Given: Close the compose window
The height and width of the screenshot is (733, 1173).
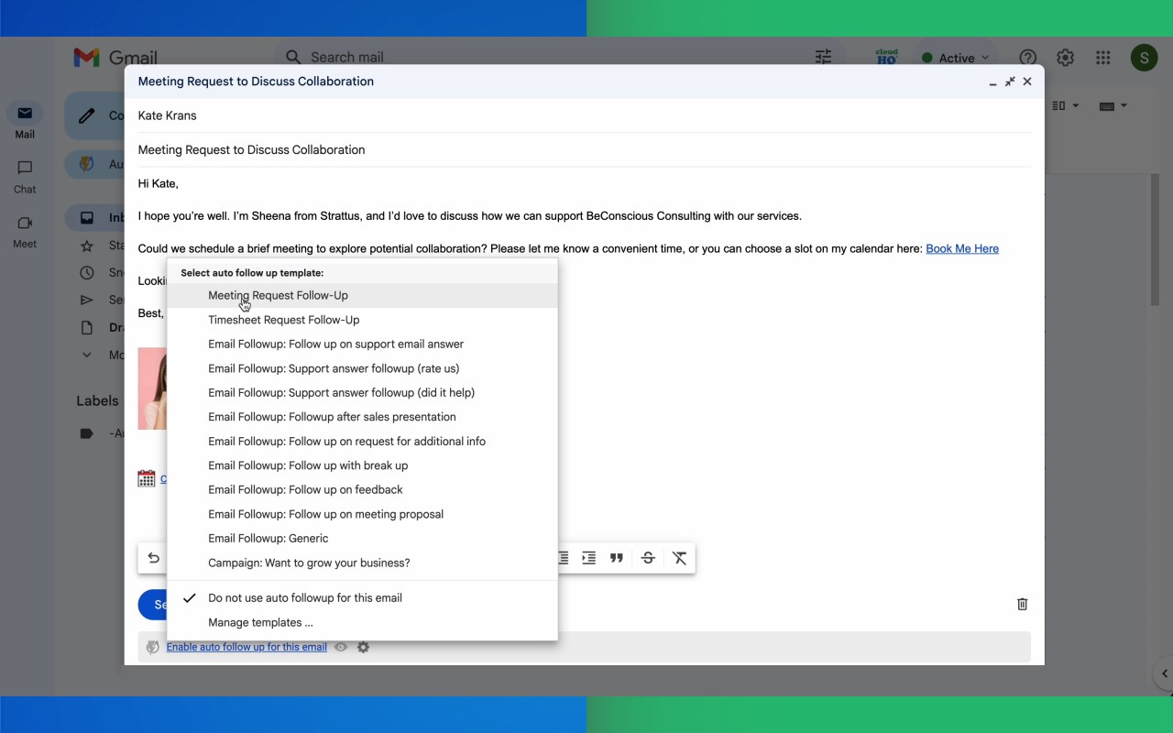Looking at the screenshot, I should [1027, 82].
